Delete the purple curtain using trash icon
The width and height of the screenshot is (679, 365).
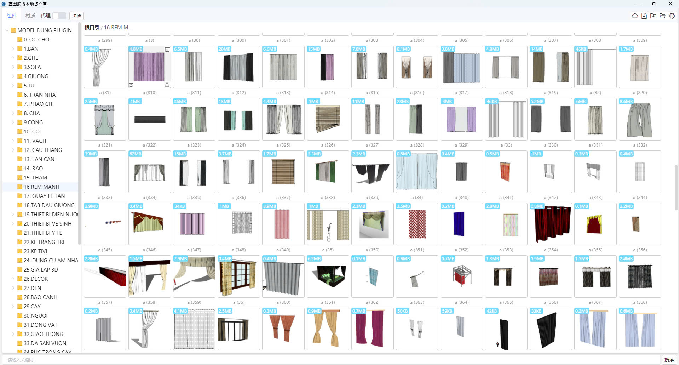click(167, 49)
